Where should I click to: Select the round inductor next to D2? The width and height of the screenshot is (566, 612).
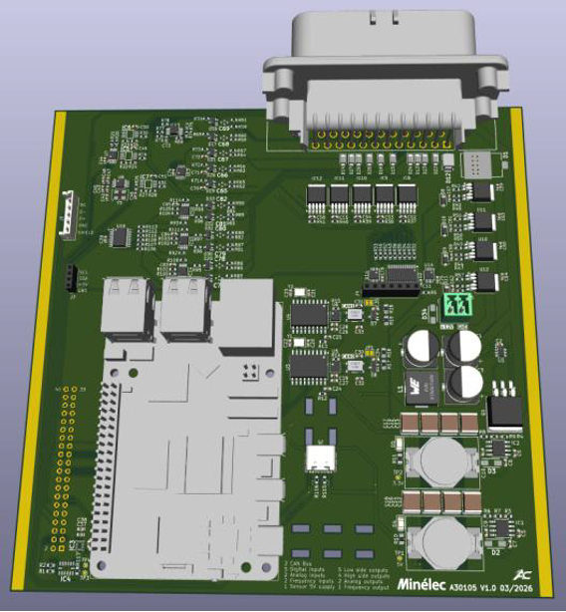click(x=444, y=544)
